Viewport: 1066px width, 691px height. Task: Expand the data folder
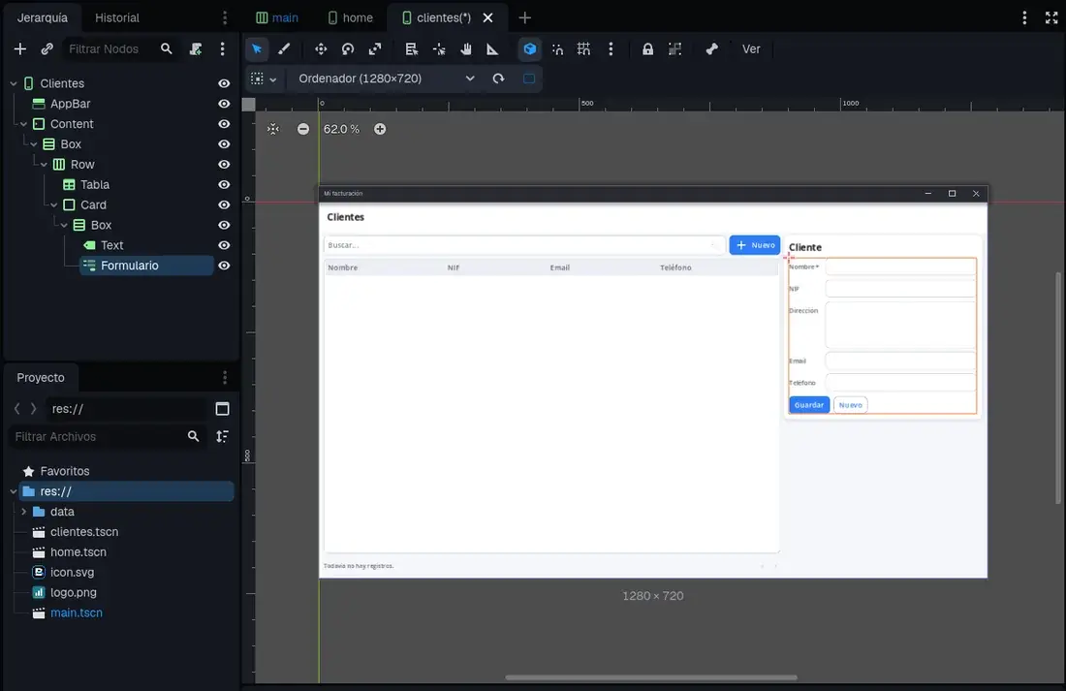tap(24, 512)
